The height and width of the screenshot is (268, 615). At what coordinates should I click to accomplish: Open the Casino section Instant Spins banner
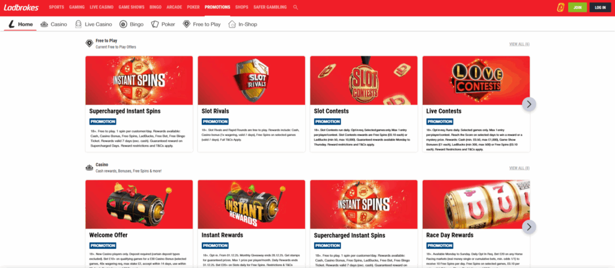tap(363, 204)
